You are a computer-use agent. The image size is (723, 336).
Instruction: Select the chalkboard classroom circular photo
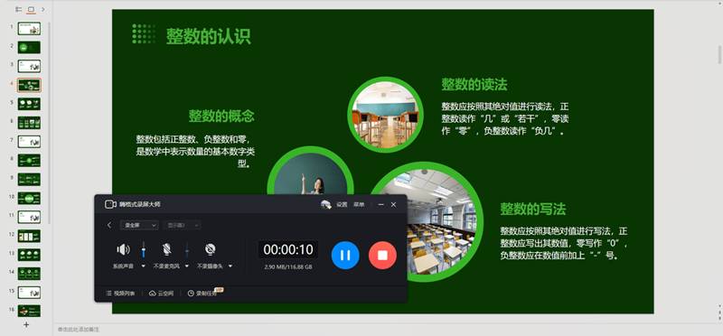pos(385,116)
